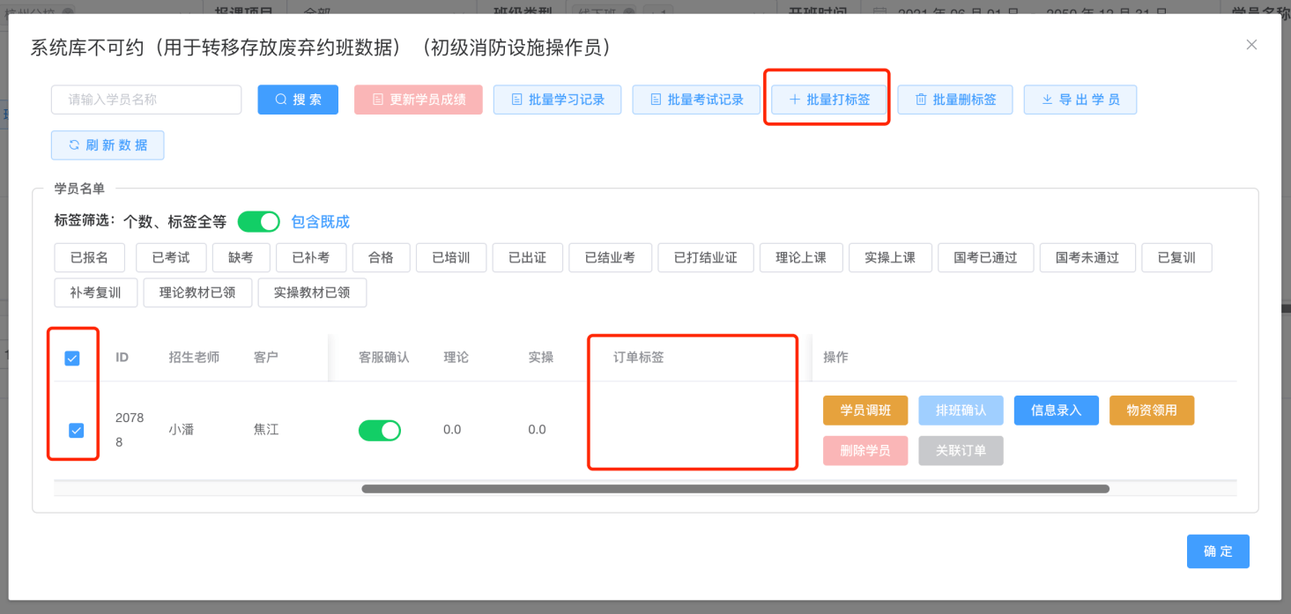The image size is (1291, 614).
Task: Uncheck the row checkbox for ID 20788
Action: 77,430
